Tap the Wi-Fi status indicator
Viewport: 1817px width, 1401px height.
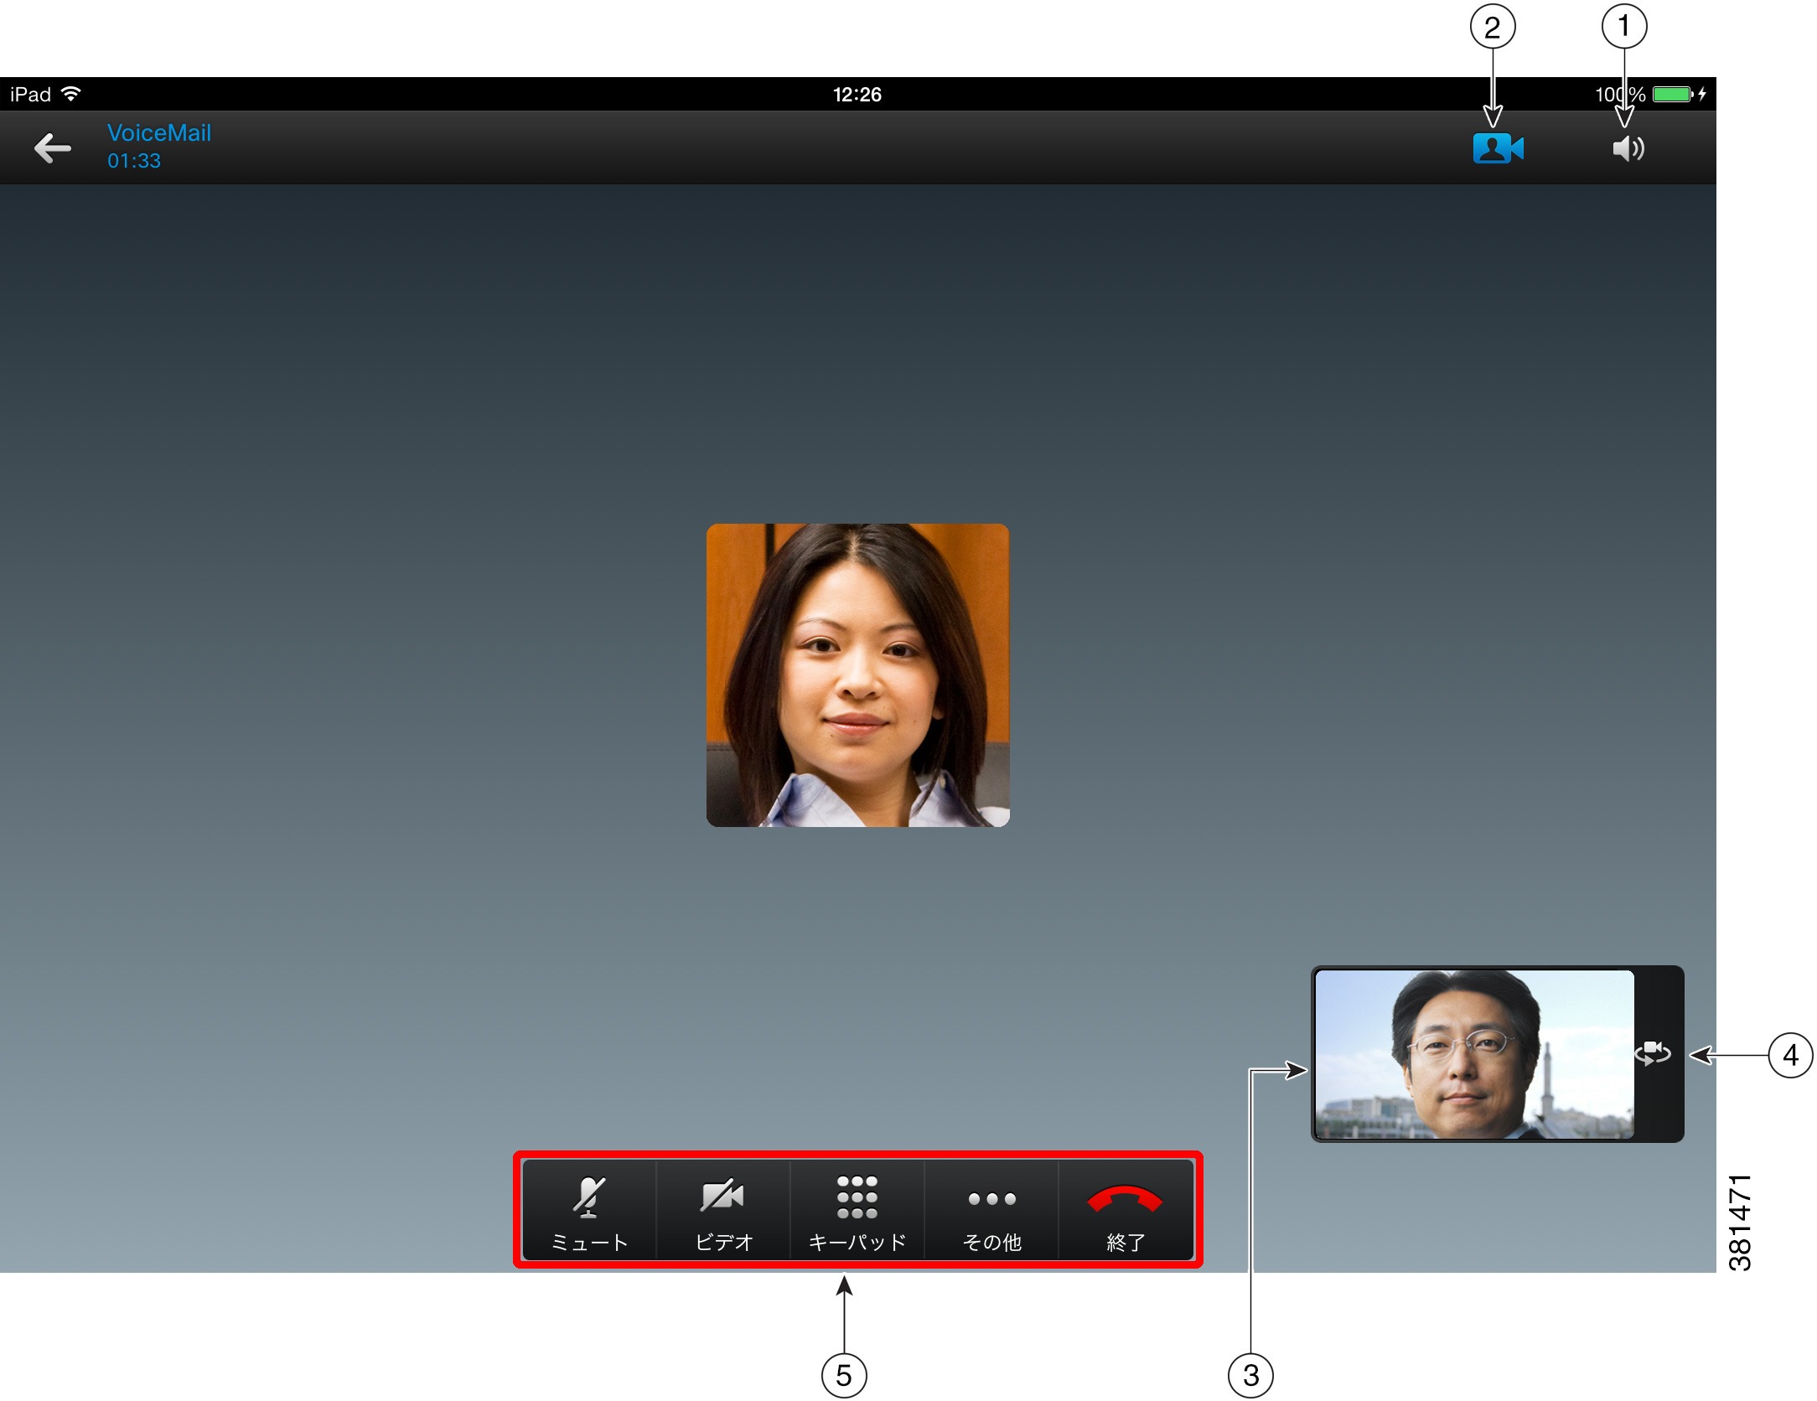click(70, 94)
